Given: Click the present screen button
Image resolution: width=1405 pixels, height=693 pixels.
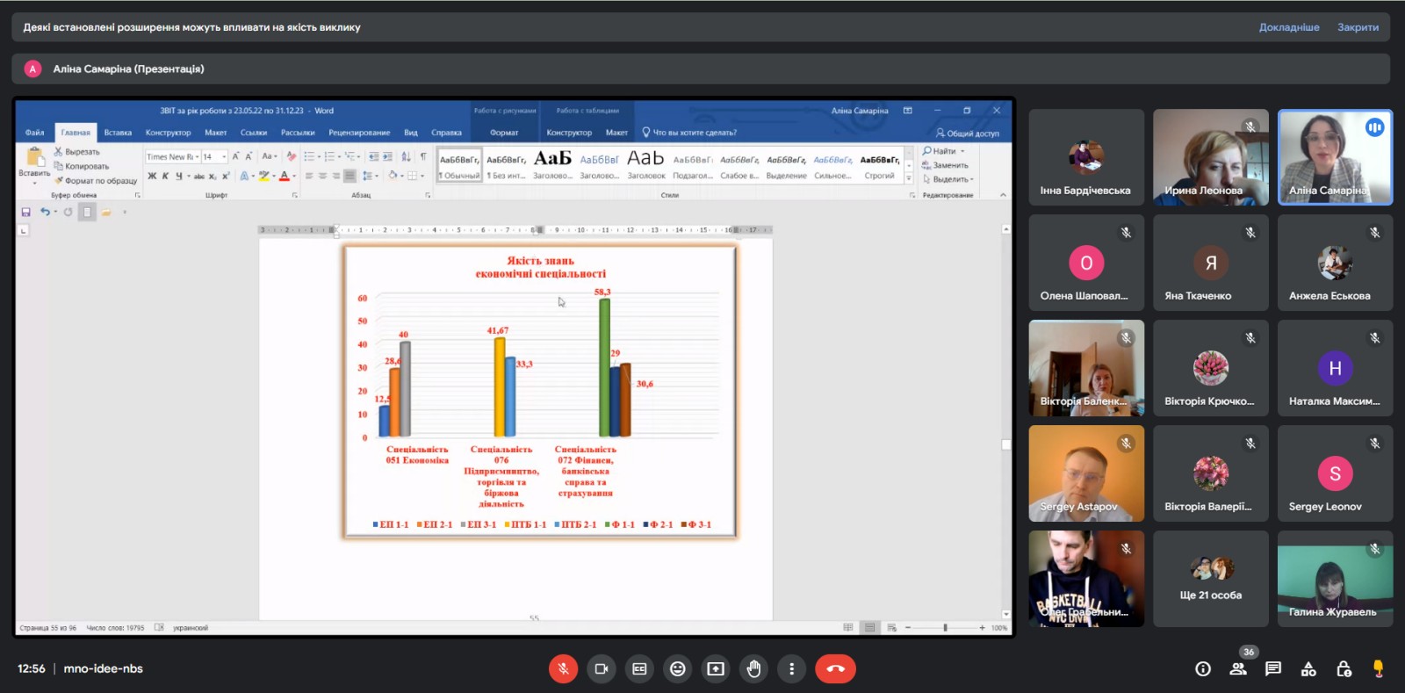Looking at the screenshot, I should 716,668.
